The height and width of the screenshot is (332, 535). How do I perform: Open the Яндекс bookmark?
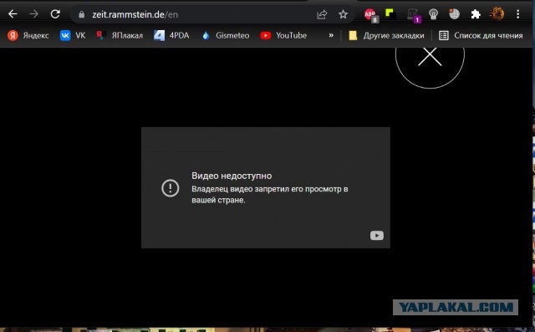click(x=28, y=35)
